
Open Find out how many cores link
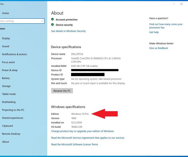pyautogui.click(x=166, y=26)
